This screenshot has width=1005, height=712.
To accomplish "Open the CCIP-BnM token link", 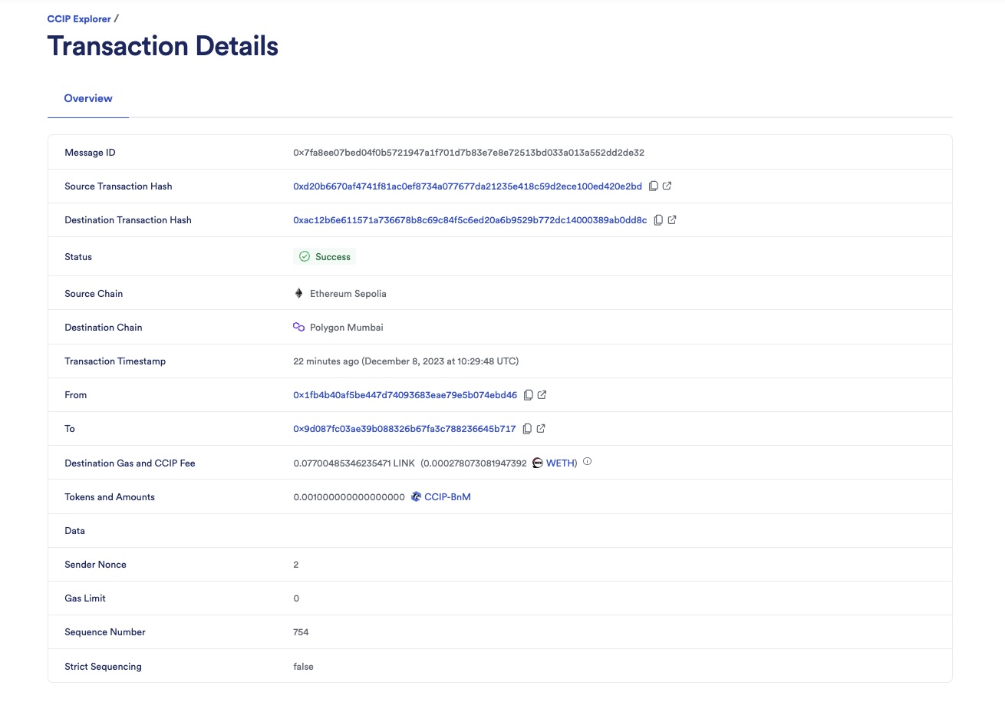I will (447, 497).
